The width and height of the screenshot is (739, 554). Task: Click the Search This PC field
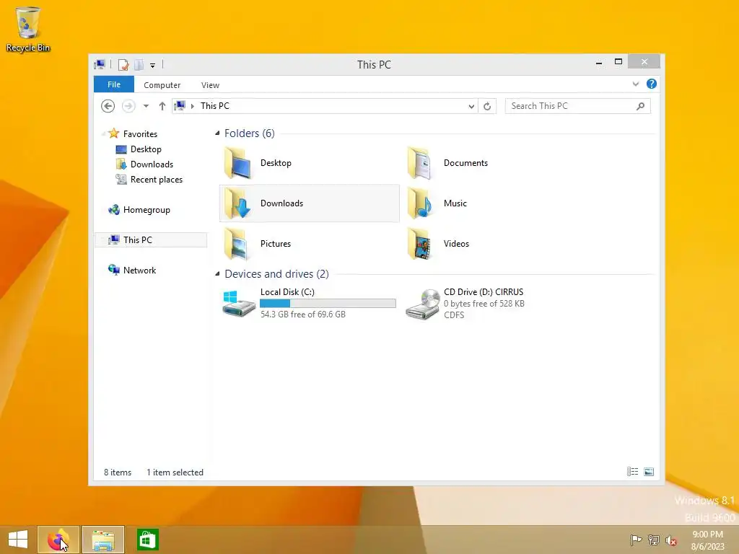(x=578, y=106)
